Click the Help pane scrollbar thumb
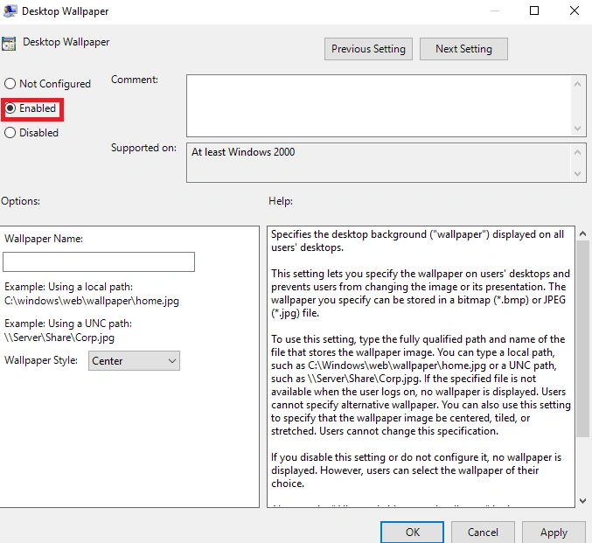 (x=583, y=338)
